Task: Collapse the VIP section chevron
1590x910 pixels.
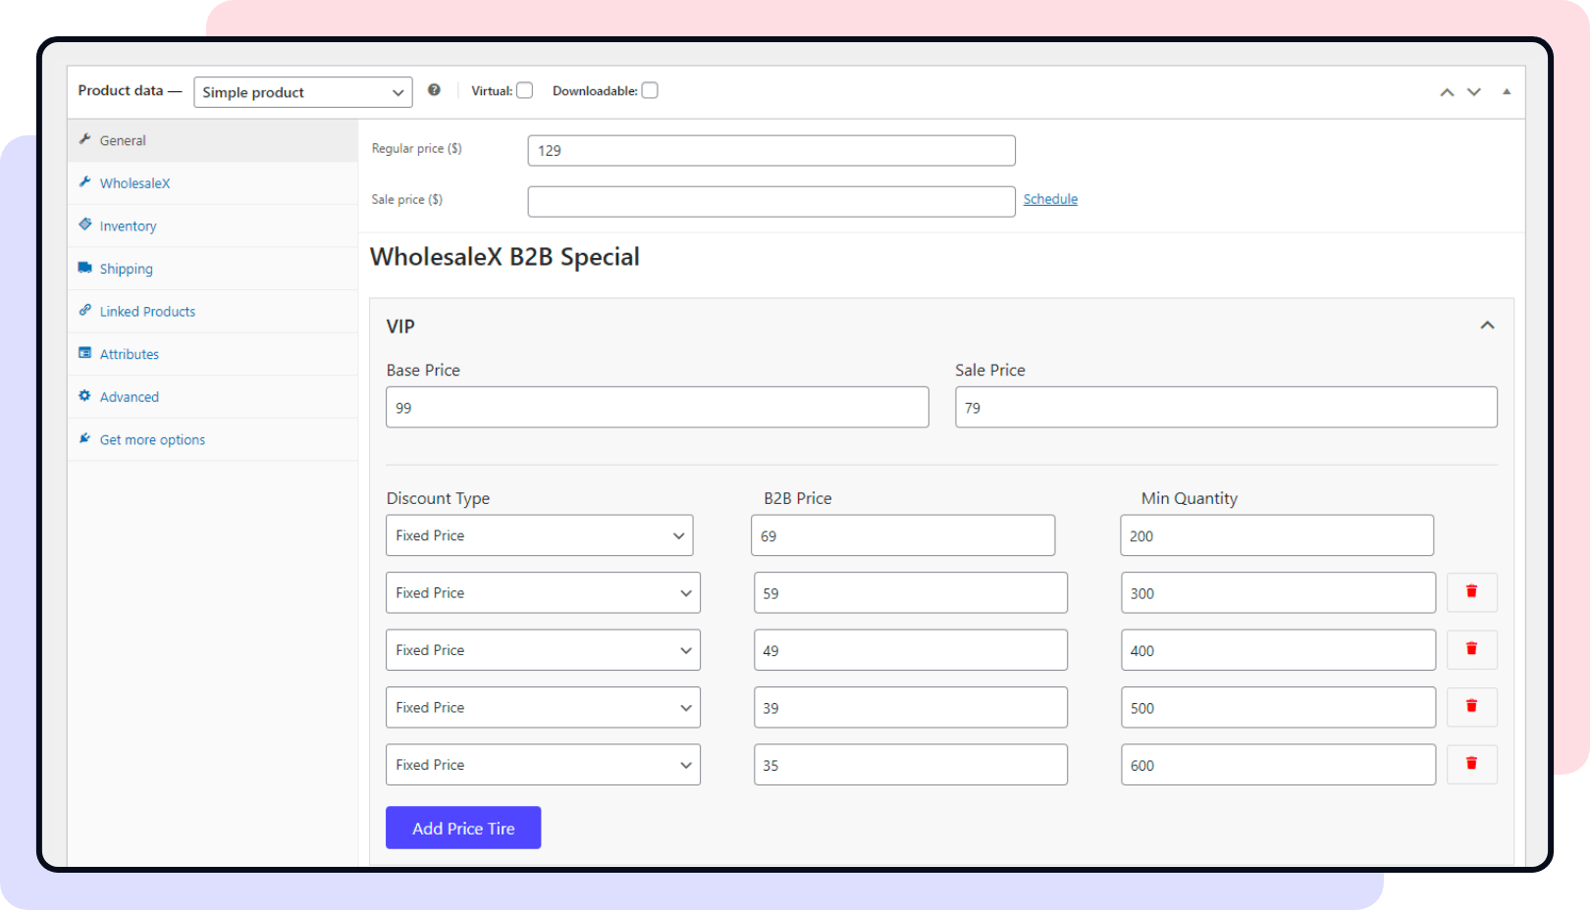Action: pos(1487,326)
